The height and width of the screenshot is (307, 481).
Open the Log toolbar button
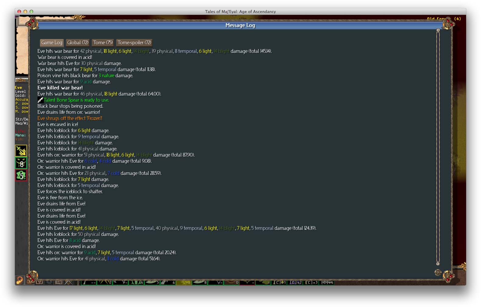point(59,282)
